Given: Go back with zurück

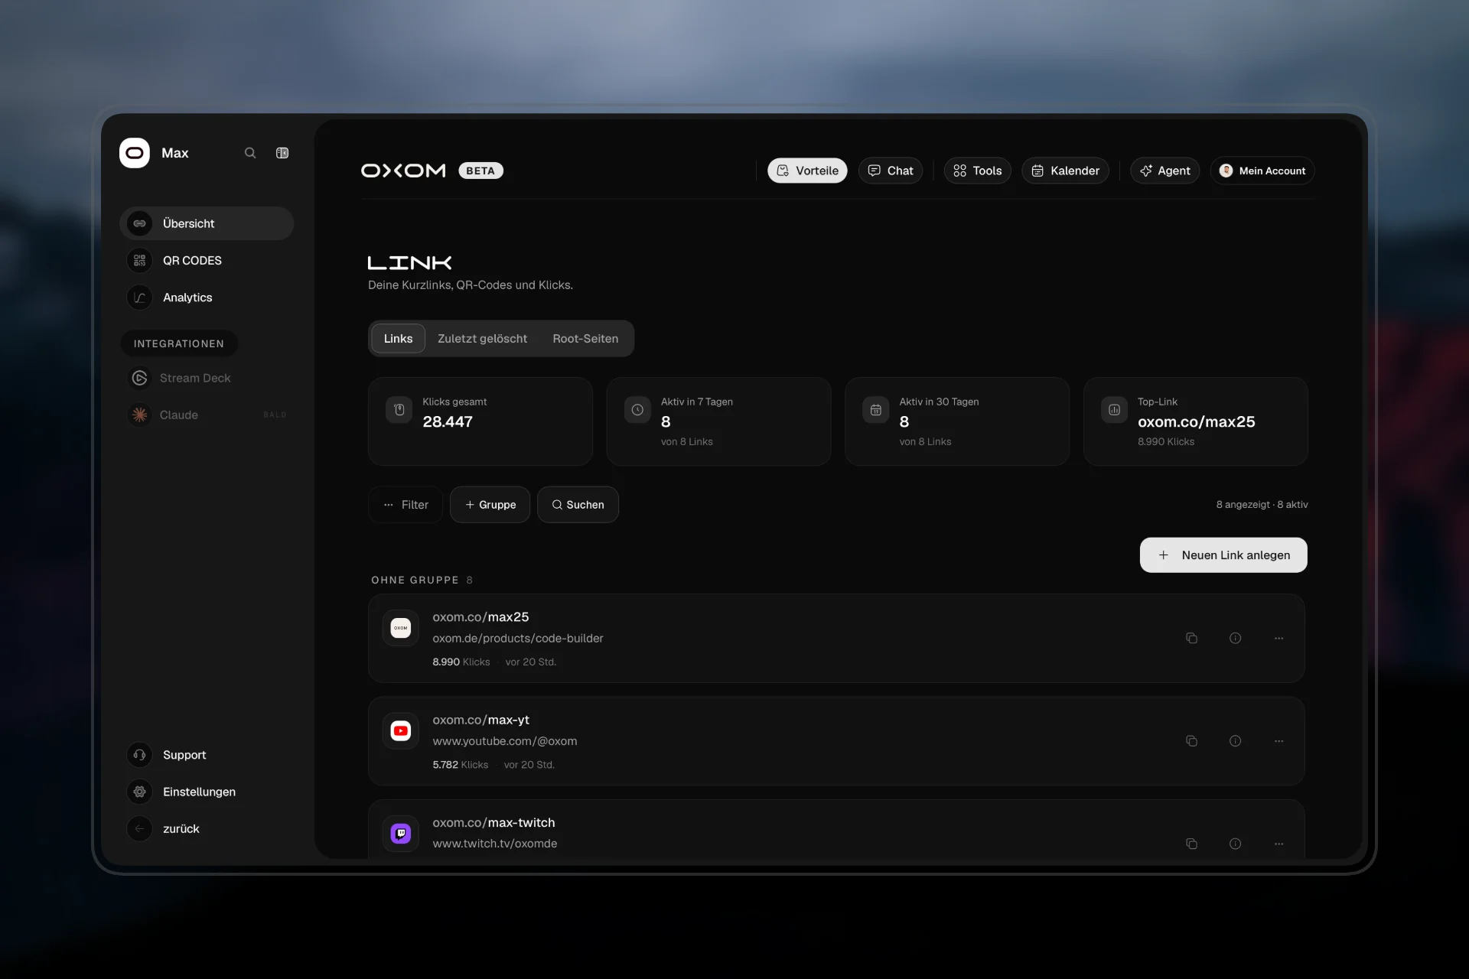Looking at the screenshot, I should coord(207,829).
